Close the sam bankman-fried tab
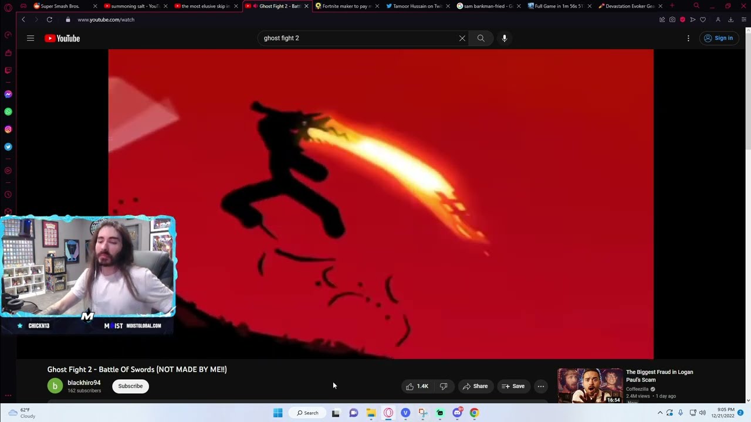Image resolution: width=751 pixels, height=422 pixels. [x=519, y=6]
